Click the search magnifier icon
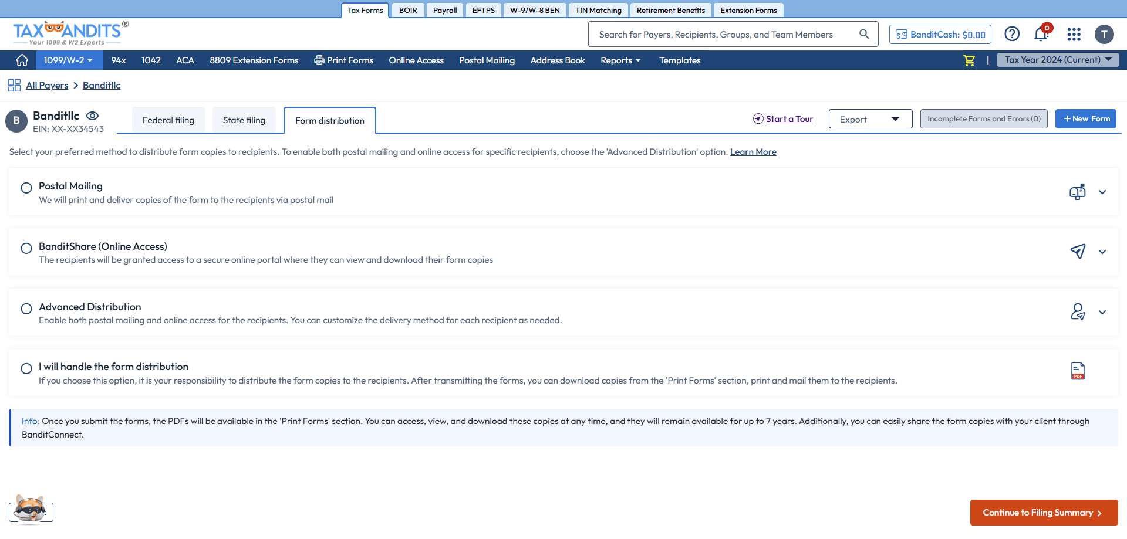This screenshot has height=539, width=1127. (864, 34)
